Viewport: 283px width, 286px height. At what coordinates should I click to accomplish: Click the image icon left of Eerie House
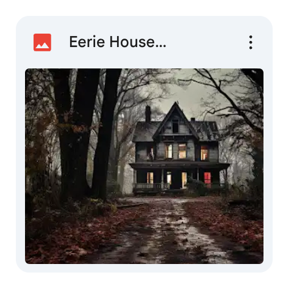tap(42, 42)
